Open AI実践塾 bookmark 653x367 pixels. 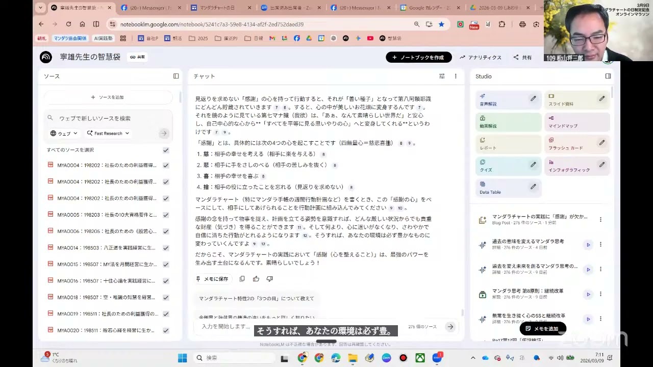[104, 38]
